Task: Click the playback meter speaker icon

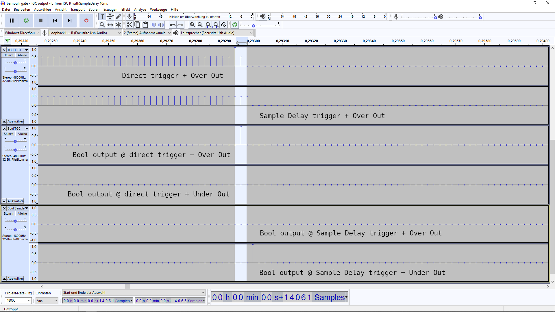Action: click(262, 16)
